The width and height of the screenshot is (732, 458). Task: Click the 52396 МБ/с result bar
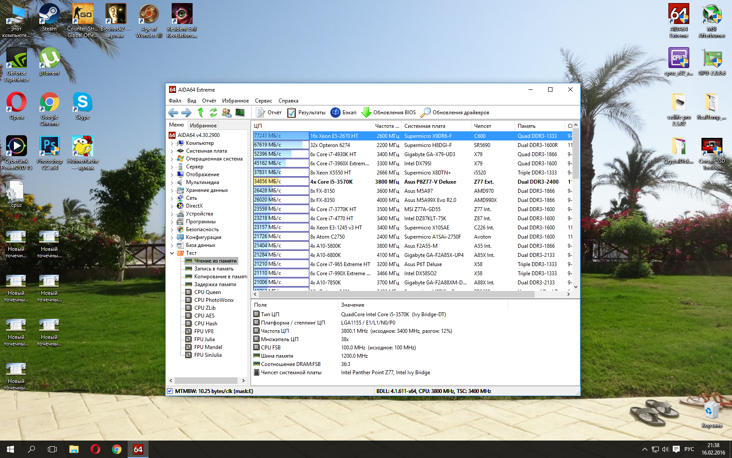[x=281, y=154]
